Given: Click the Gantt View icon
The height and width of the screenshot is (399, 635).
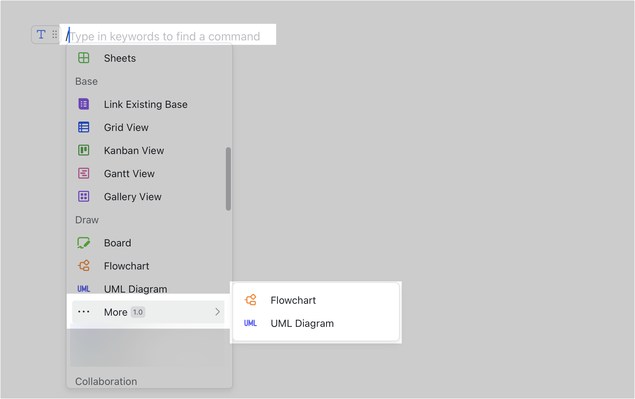Looking at the screenshot, I should [84, 173].
